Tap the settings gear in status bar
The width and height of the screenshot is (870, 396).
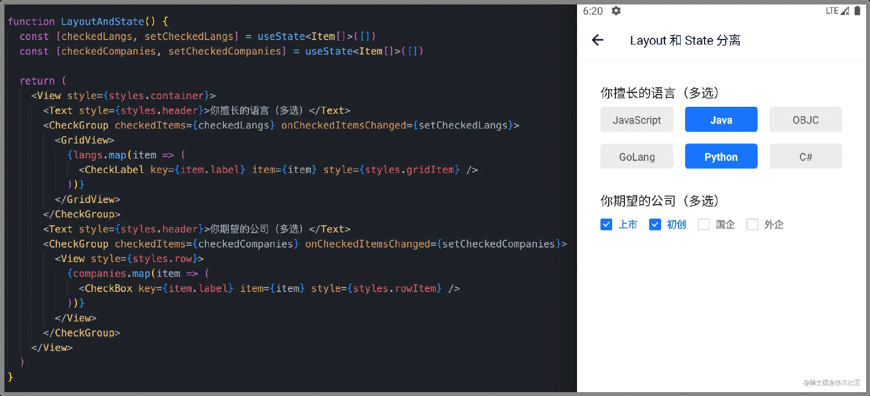click(x=616, y=11)
